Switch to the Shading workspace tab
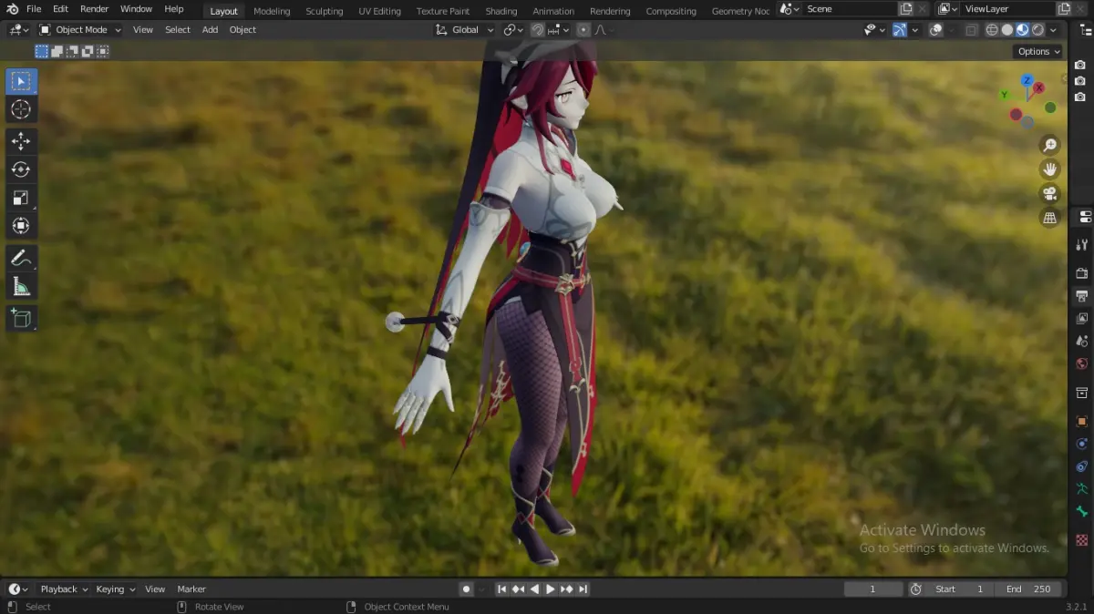The width and height of the screenshot is (1094, 614). coord(501,11)
